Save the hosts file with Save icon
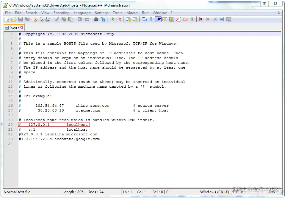The width and height of the screenshot is (285, 198). [21, 19]
